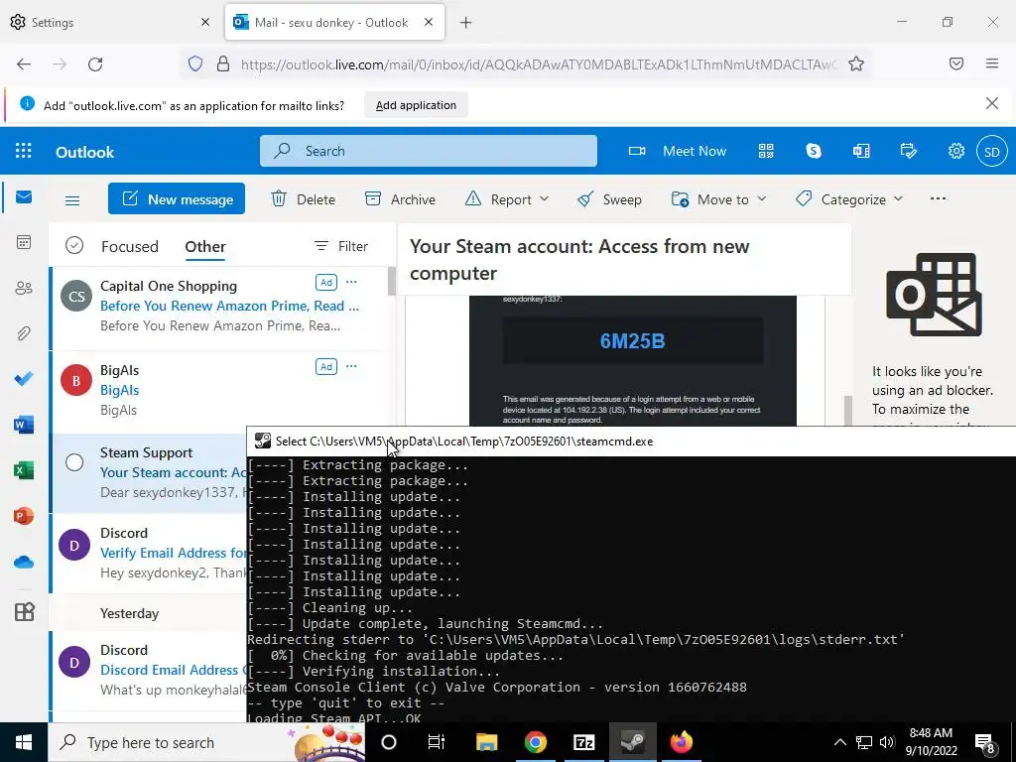The image size is (1016, 762).
Task: Open Outlook settings gear
Action: coord(956,151)
